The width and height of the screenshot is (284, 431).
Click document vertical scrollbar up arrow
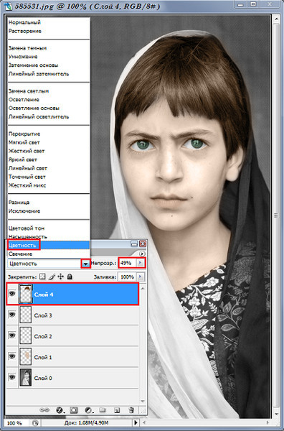click(277, 19)
